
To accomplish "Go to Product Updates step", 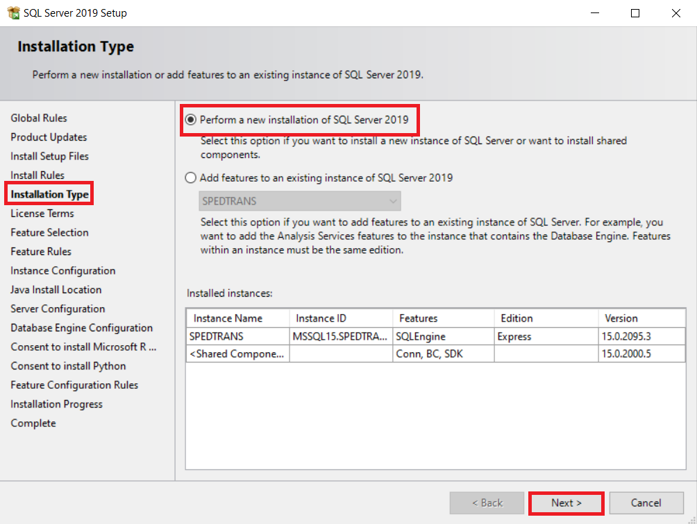I will pos(49,137).
